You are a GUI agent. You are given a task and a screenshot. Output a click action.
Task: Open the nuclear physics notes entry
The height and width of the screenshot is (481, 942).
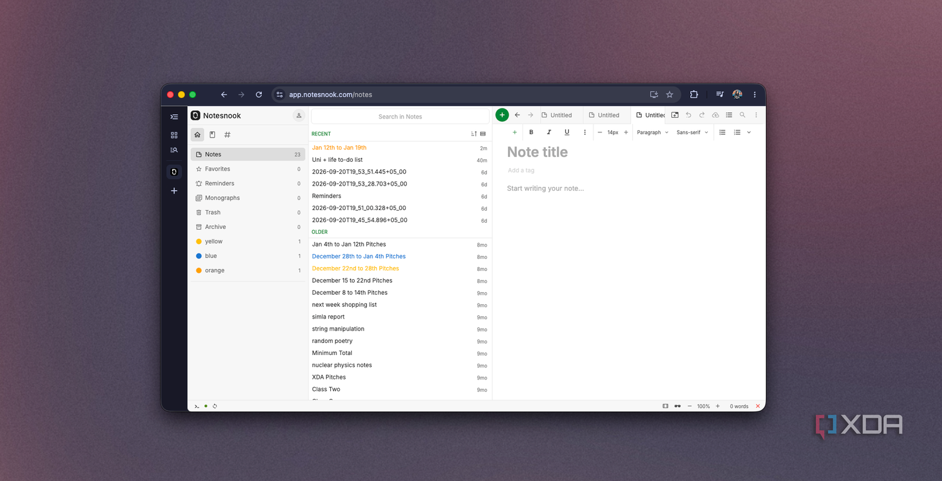click(x=400, y=365)
